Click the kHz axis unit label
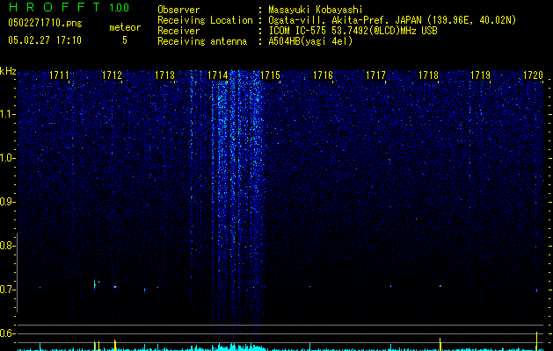This screenshot has width=553, height=351. [x=8, y=71]
